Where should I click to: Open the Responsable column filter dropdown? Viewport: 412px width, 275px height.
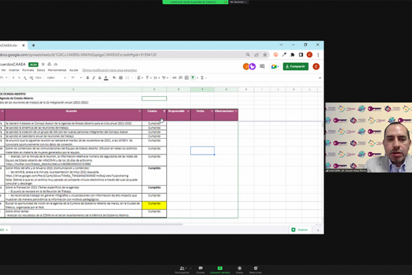click(188, 111)
